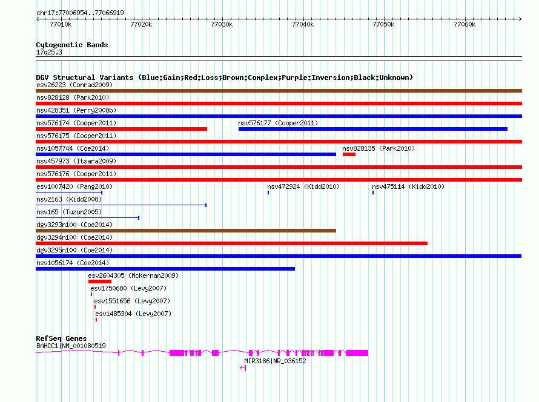Open dgv3293n100 (Coe2014) label
539x402 pixels.
coord(74,225)
